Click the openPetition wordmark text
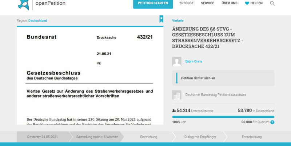The image size is (291, 146). click(x=50, y=3)
